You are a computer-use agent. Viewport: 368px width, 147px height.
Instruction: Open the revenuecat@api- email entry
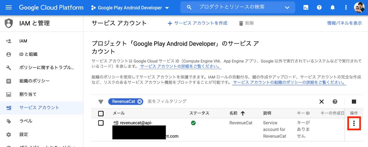click(x=136, y=123)
